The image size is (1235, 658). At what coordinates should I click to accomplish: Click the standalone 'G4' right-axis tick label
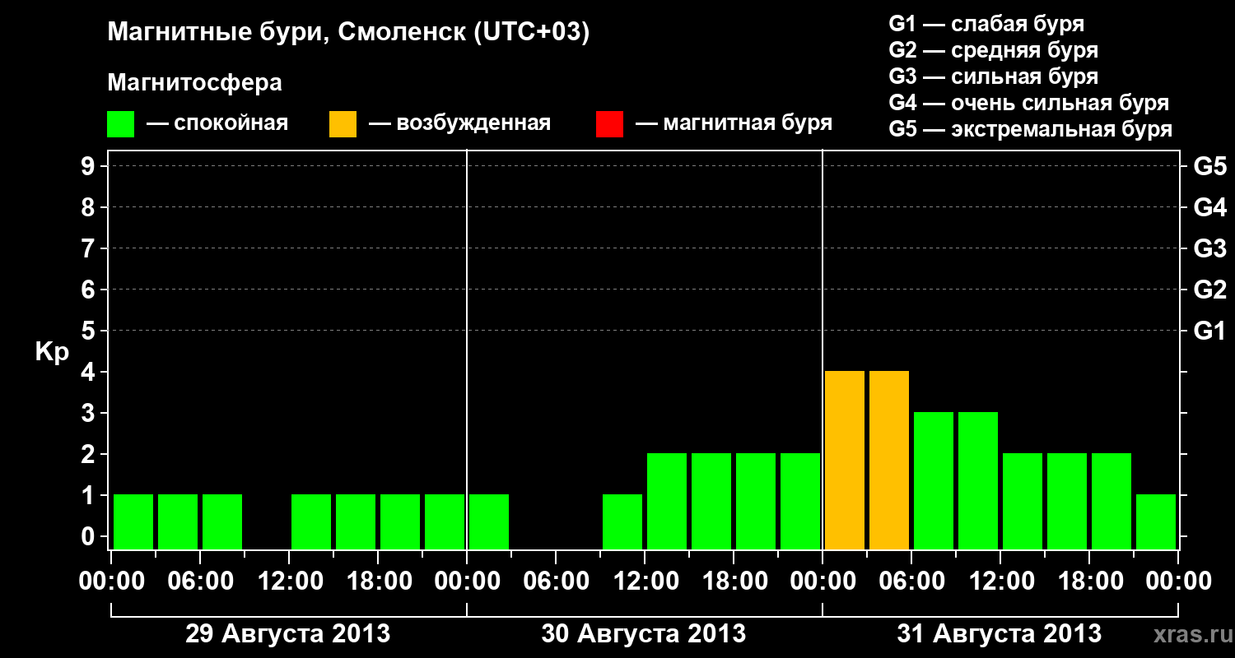1209,207
